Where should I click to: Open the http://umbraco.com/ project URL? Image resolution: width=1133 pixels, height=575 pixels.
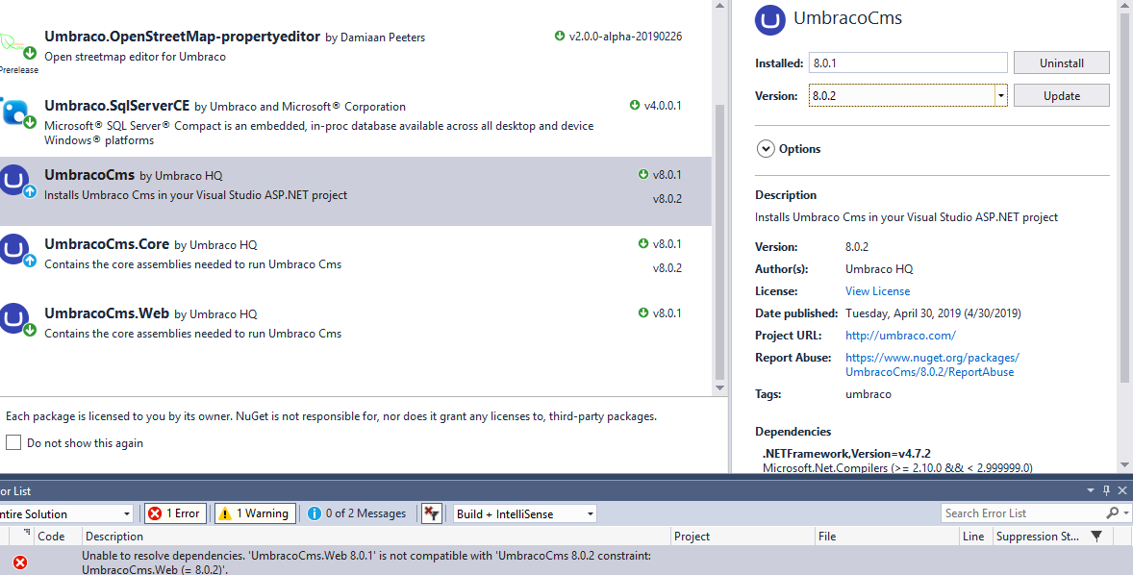pyautogui.click(x=900, y=336)
